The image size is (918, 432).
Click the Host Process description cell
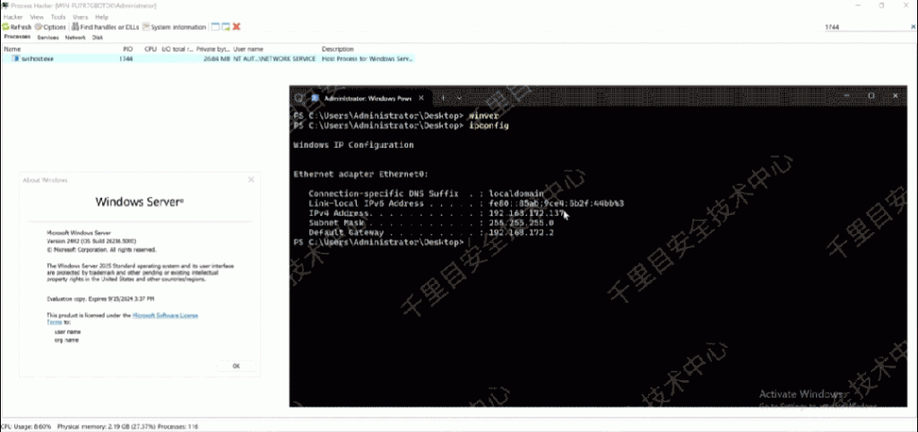pos(368,59)
